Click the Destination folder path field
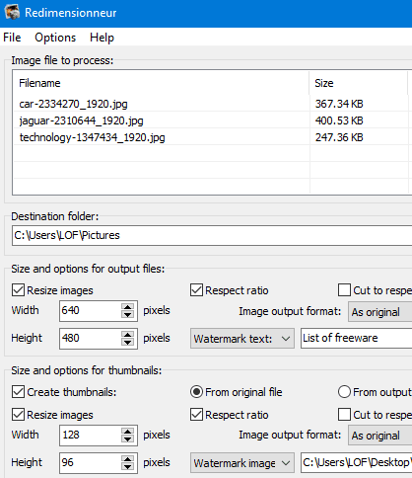The width and height of the screenshot is (412, 478). click(212, 235)
